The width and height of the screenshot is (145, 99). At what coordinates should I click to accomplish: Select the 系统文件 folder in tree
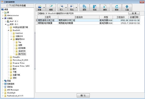tap(22, 51)
